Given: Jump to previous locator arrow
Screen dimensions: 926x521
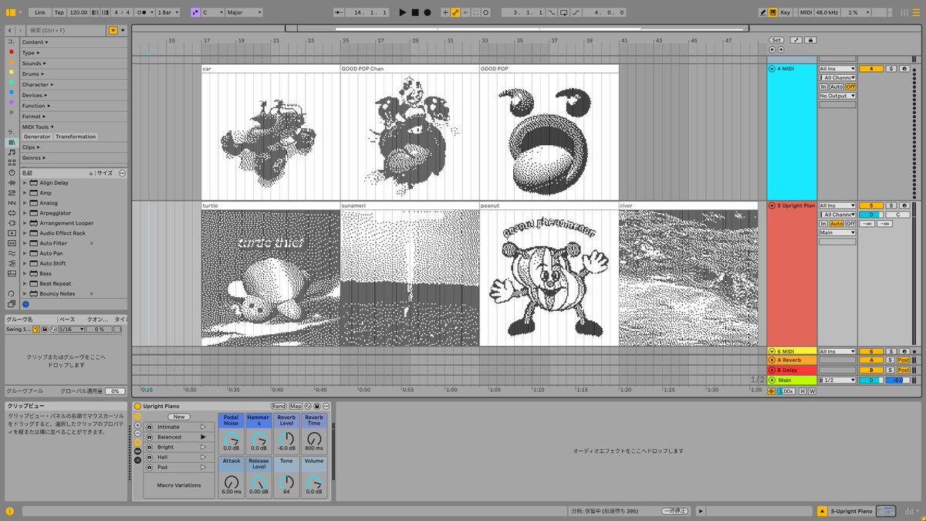Looking at the screenshot, I should (772, 49).
